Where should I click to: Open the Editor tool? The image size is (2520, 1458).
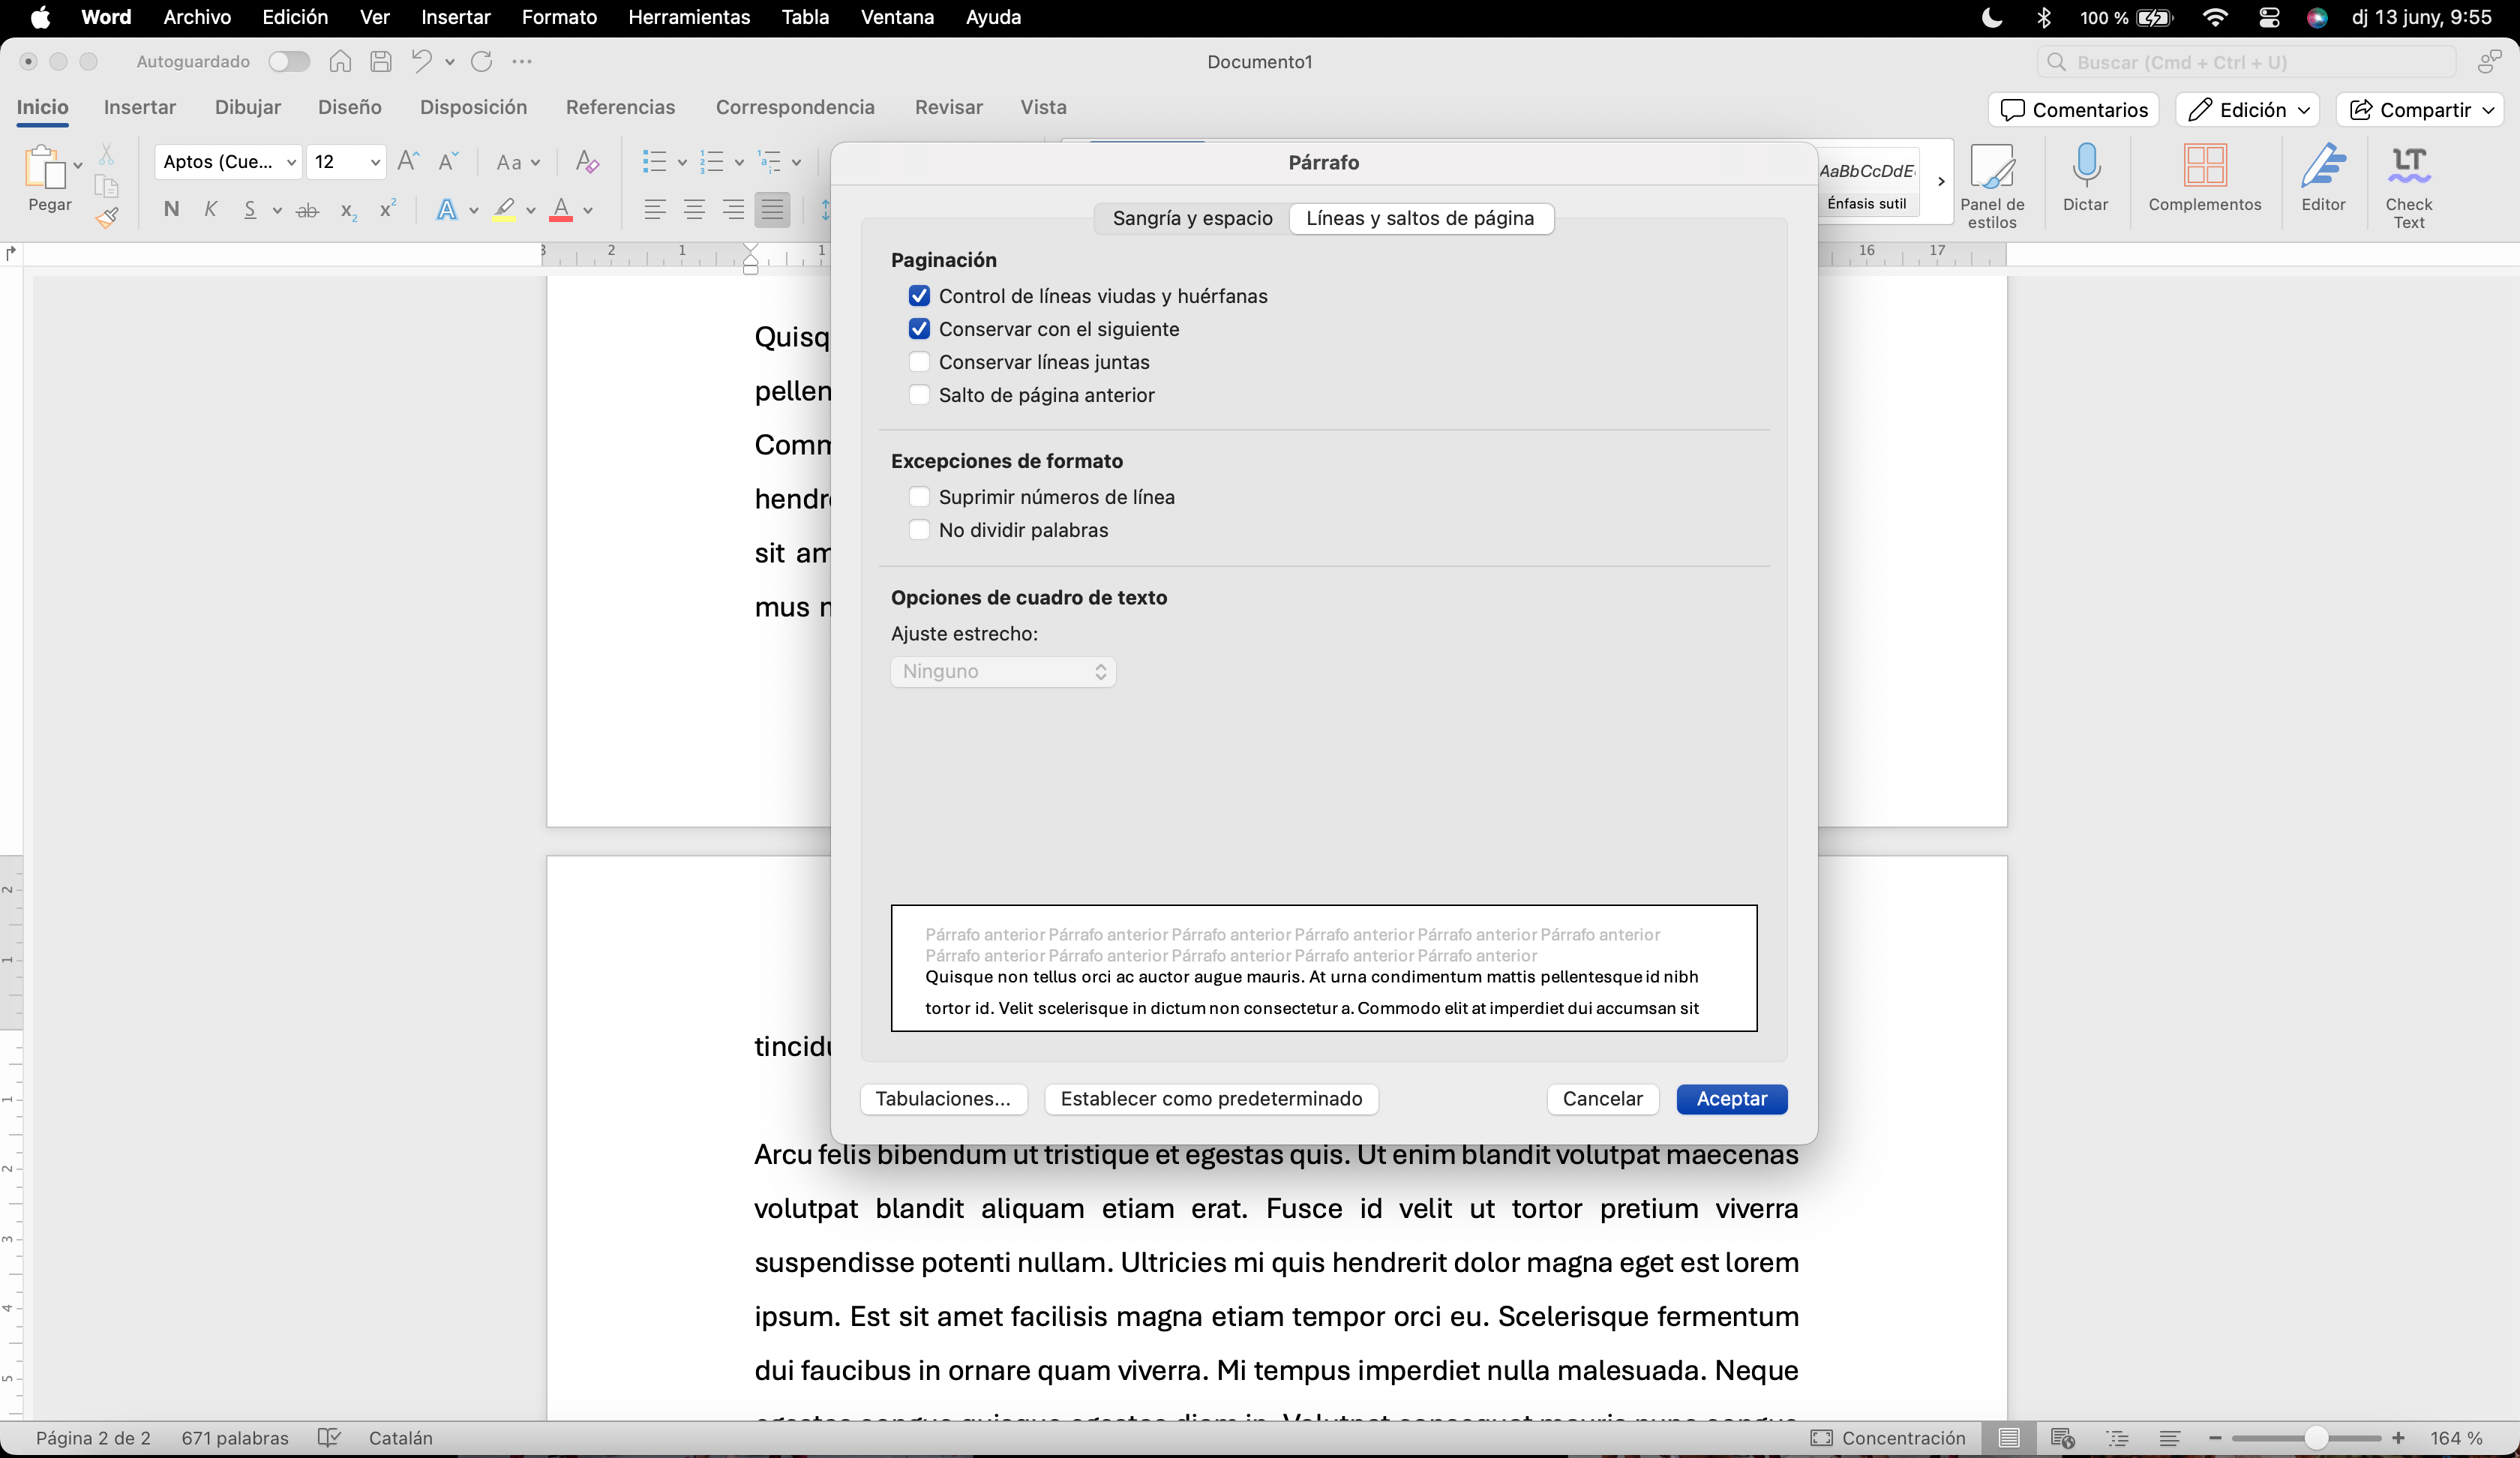pos(2323,178)
